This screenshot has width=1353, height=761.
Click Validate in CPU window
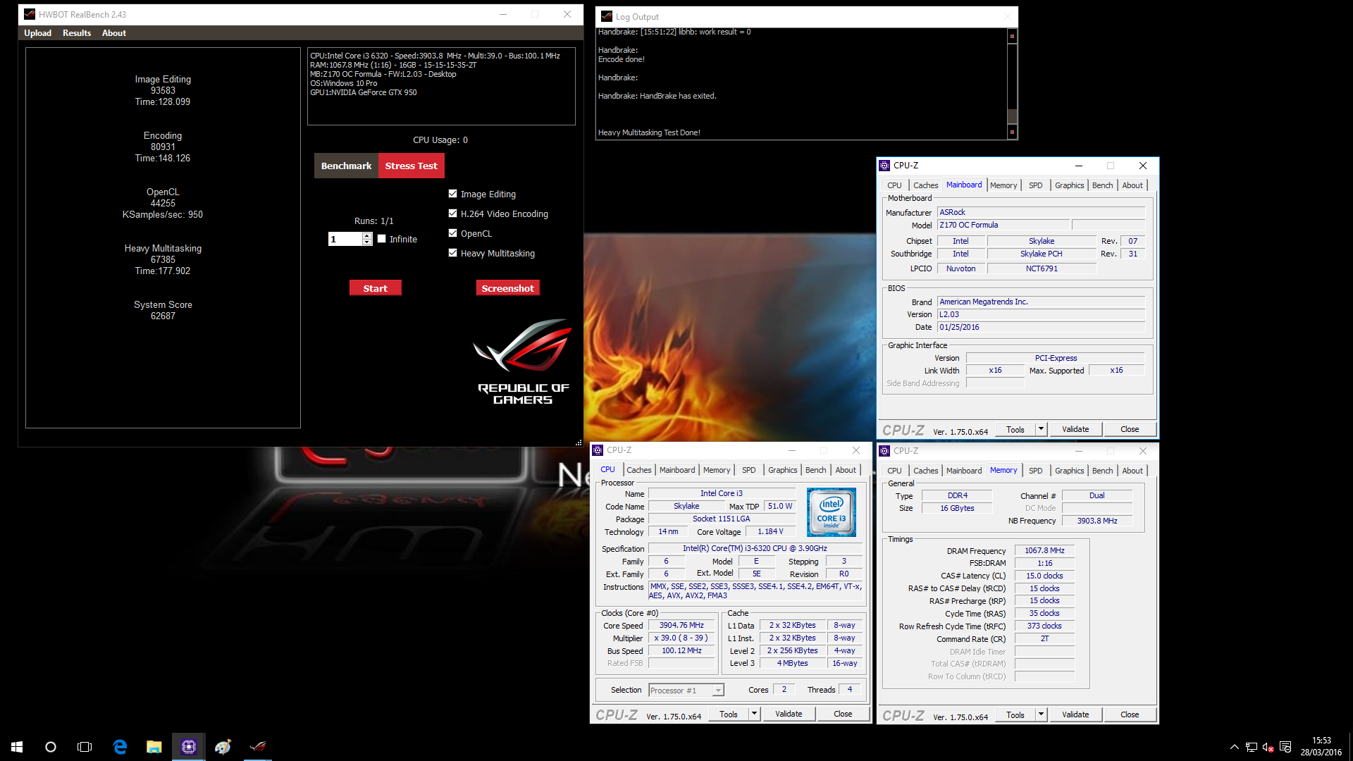789,714
